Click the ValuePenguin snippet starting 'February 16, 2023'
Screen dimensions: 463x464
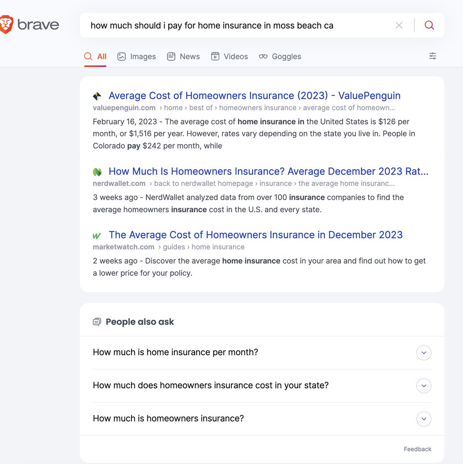click(x=254, y=134)
